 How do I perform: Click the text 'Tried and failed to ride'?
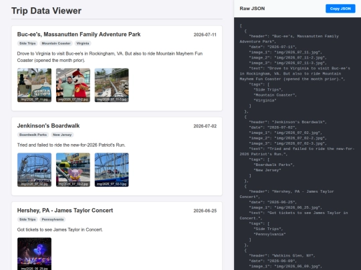pos(71,145)
